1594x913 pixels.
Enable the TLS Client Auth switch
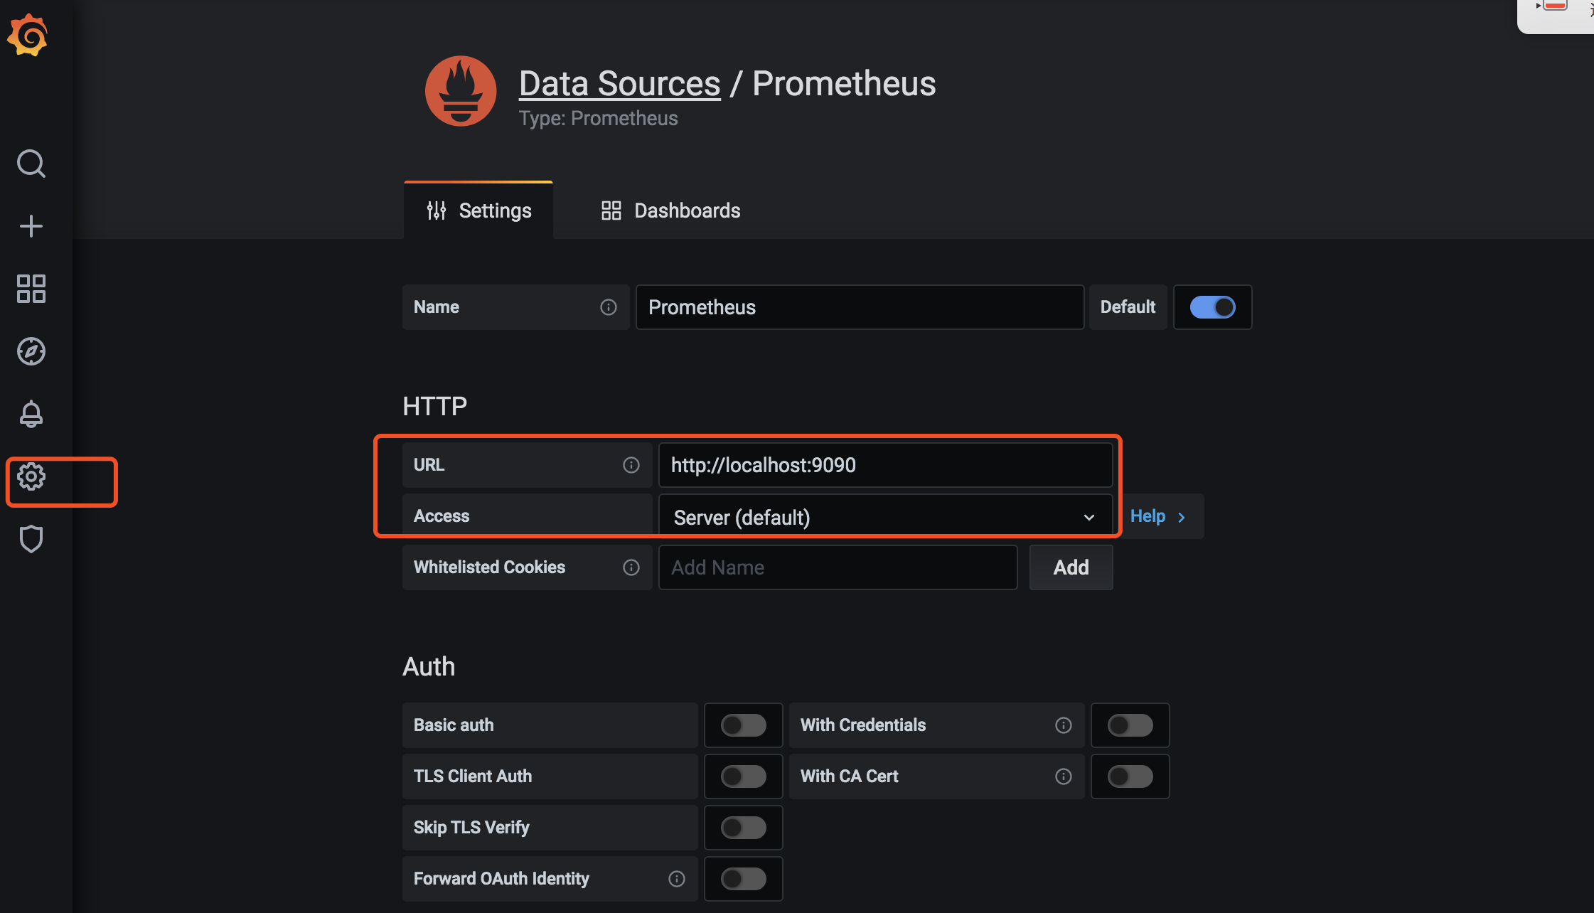(x=744, y=776)
